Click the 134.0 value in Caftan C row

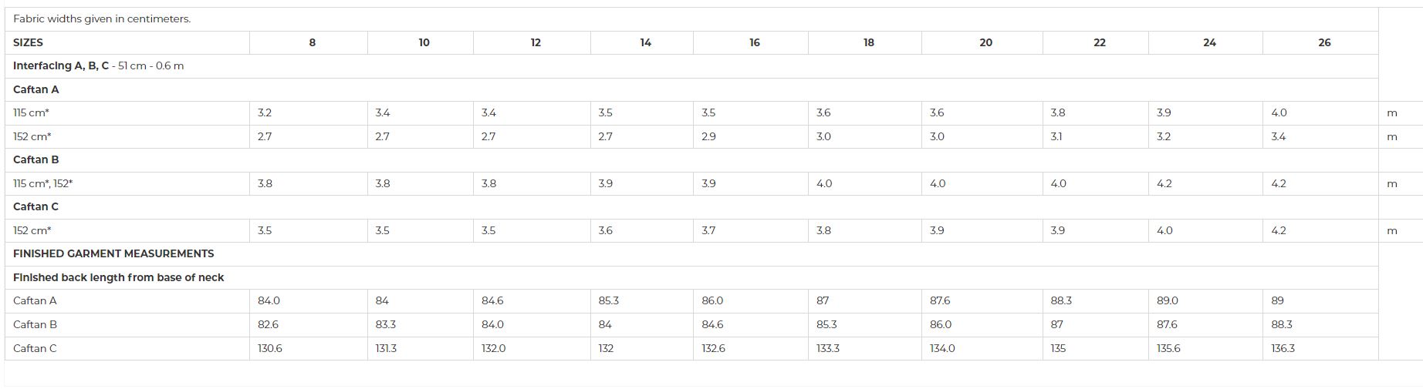942,348
